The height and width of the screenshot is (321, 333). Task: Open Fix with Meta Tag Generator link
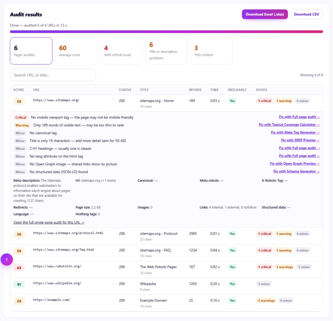coord(295,133)
